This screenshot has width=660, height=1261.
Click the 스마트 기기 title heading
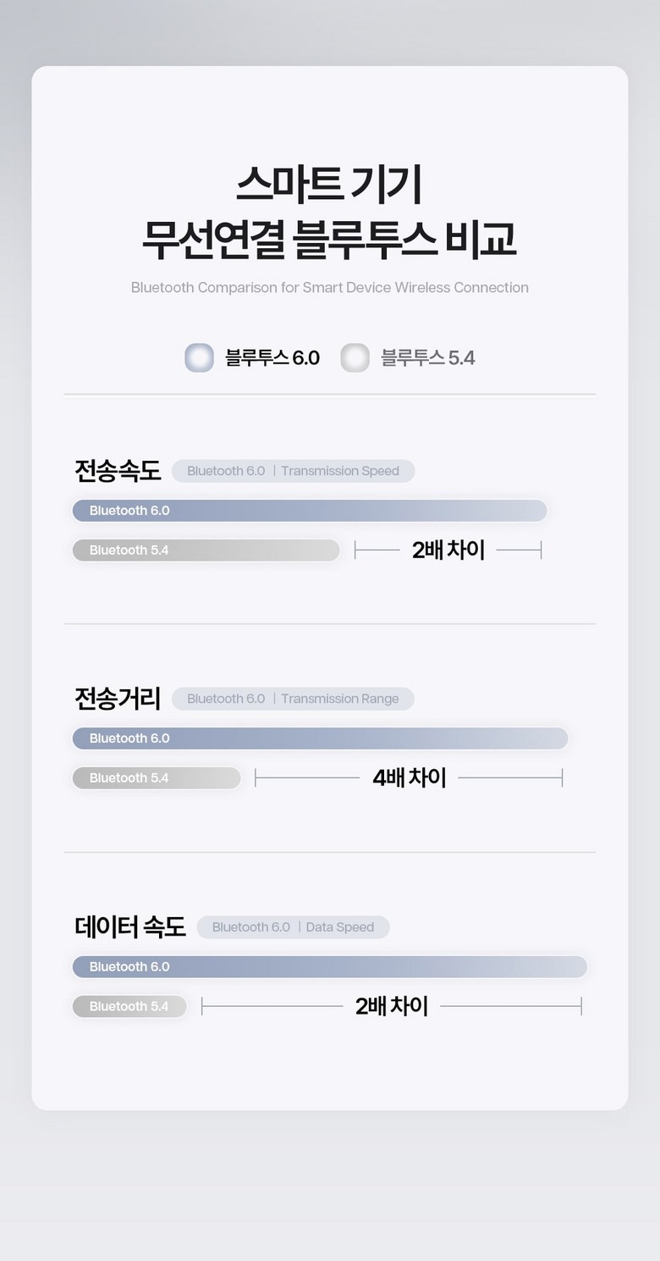coord(329,185)
